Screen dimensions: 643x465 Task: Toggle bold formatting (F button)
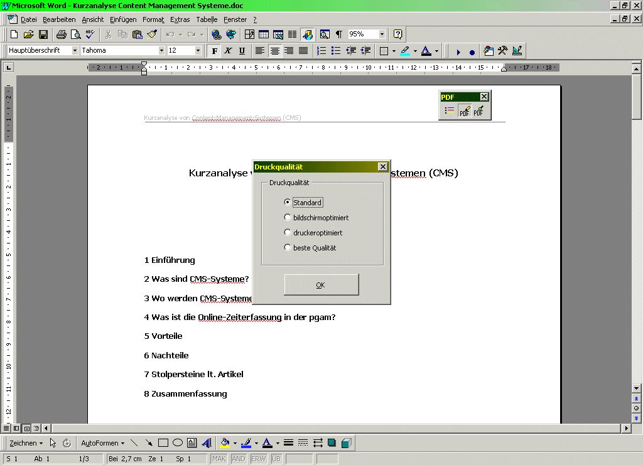click(x=215, y=51)
